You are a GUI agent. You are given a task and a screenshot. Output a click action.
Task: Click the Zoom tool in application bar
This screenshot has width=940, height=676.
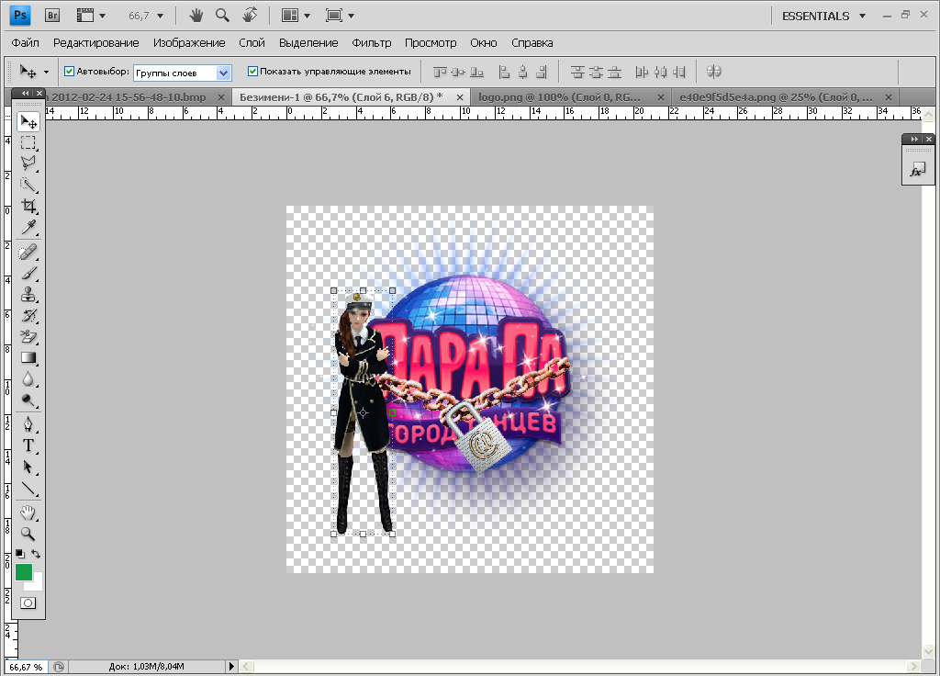222,15
